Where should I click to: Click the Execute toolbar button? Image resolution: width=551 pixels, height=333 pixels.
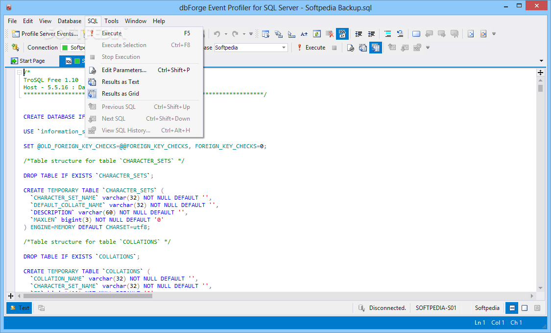(311, 48)
